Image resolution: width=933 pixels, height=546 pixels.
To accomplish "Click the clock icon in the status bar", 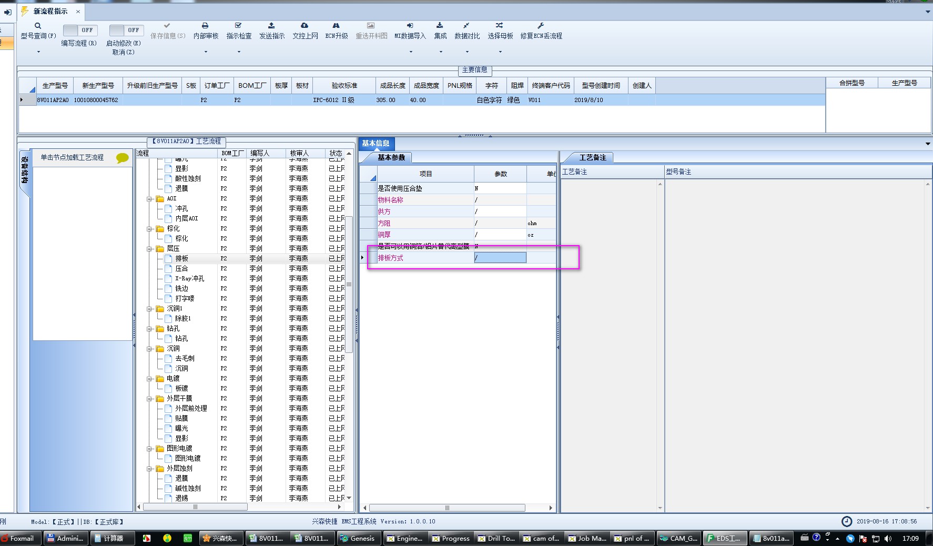I will point(847,521).
